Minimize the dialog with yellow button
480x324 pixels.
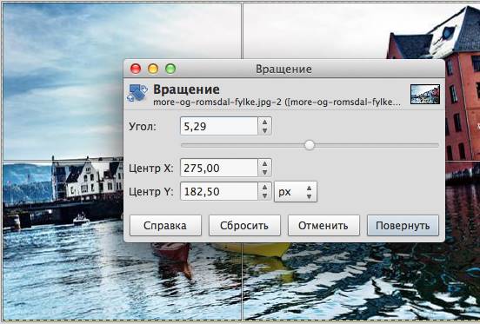[x=153, y=69]
